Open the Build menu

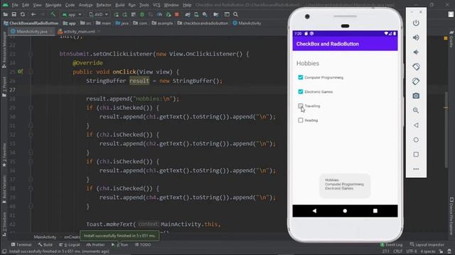[120, 5]
